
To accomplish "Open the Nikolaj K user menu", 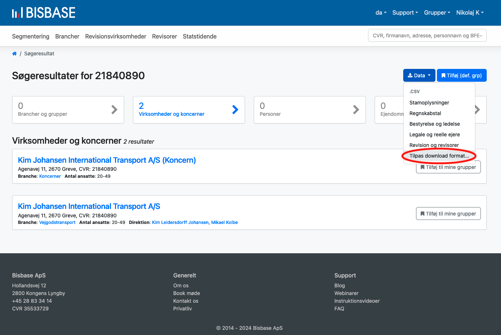I will [x=470, y=12].
